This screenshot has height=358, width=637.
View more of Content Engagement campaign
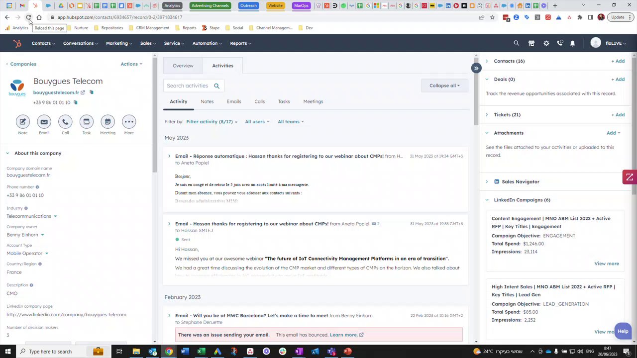(x=606, y=264)
